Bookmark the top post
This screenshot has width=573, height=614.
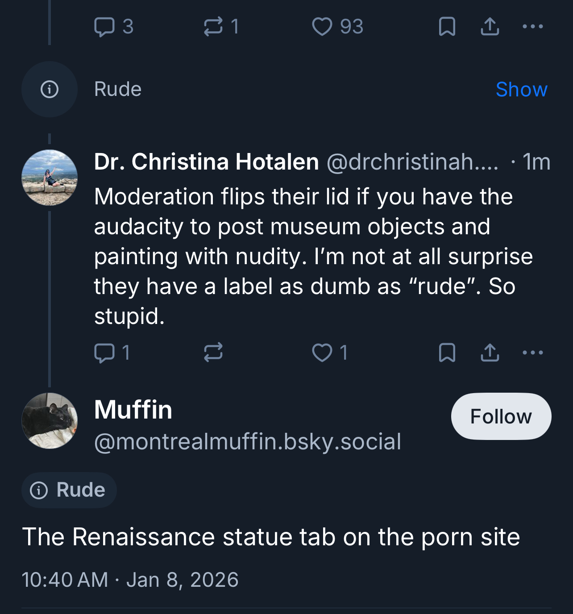pyautogui.click(x=447, y=27)
